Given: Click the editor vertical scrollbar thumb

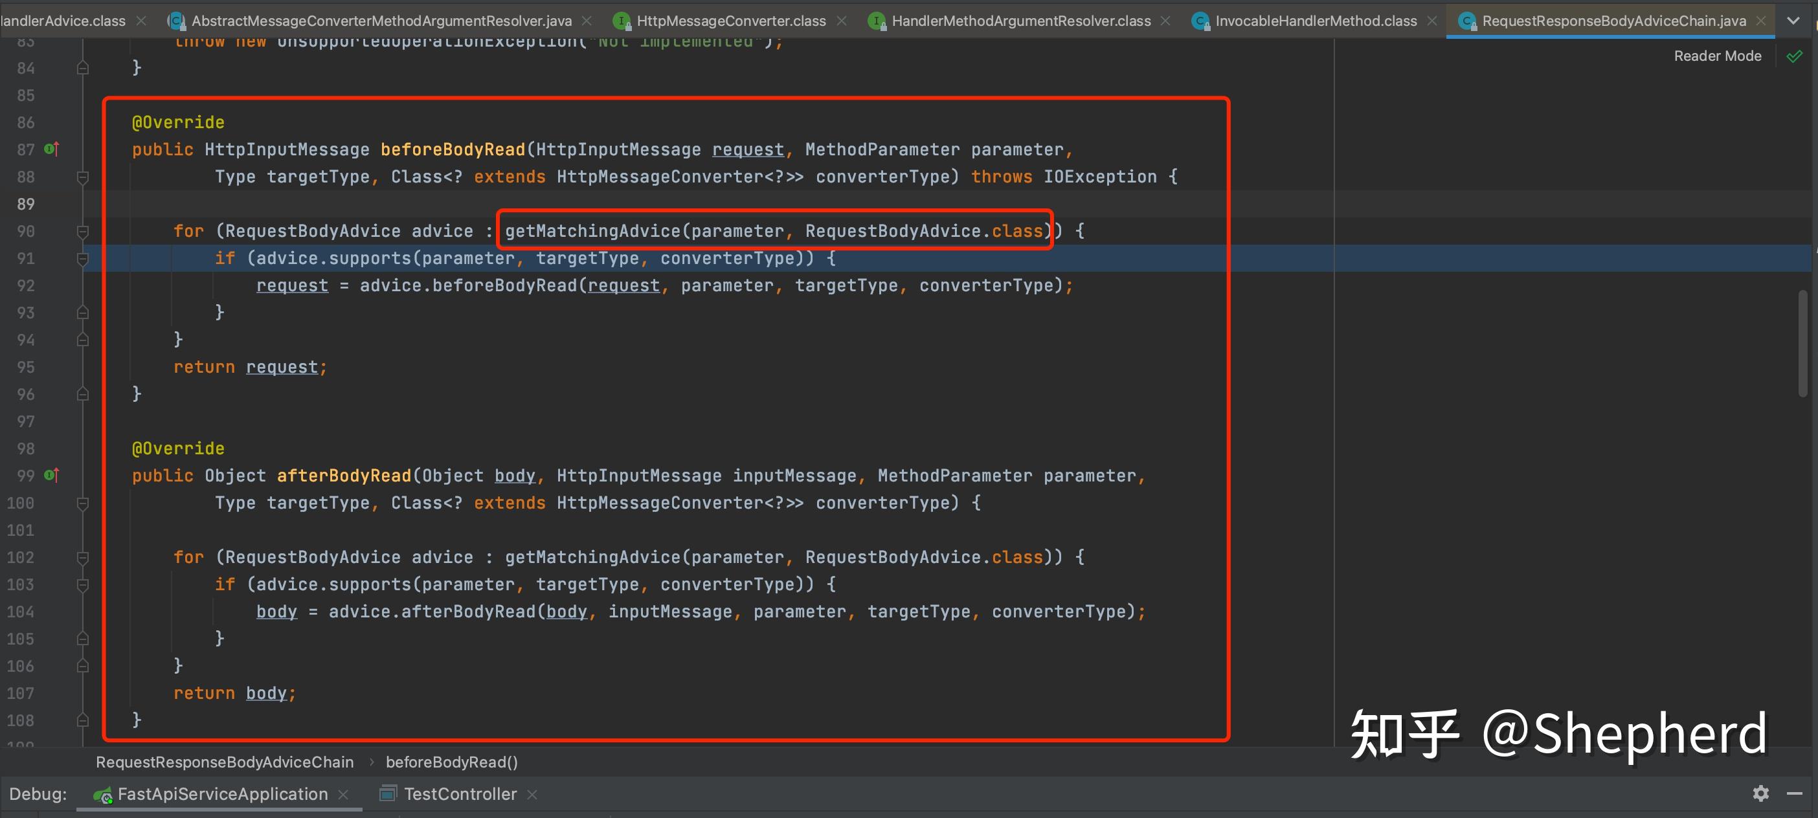Looking at the screenshot, I should [x=1802, y=344].
